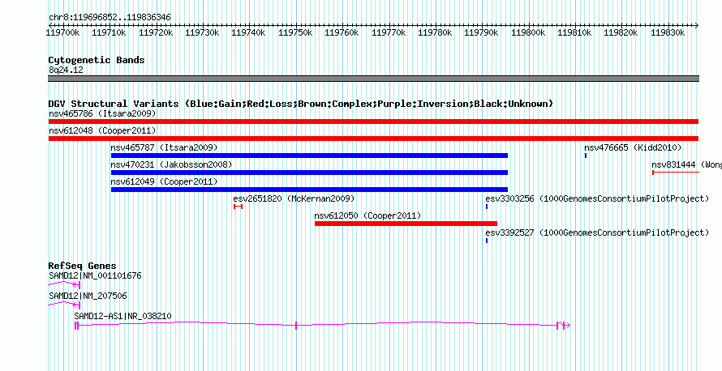Click the 8q24.12 band label
722x371 pixels.
click(66, 70)
